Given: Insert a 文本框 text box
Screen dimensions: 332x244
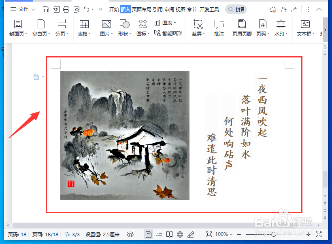Looking at the screenshot, I should point(306,28).
